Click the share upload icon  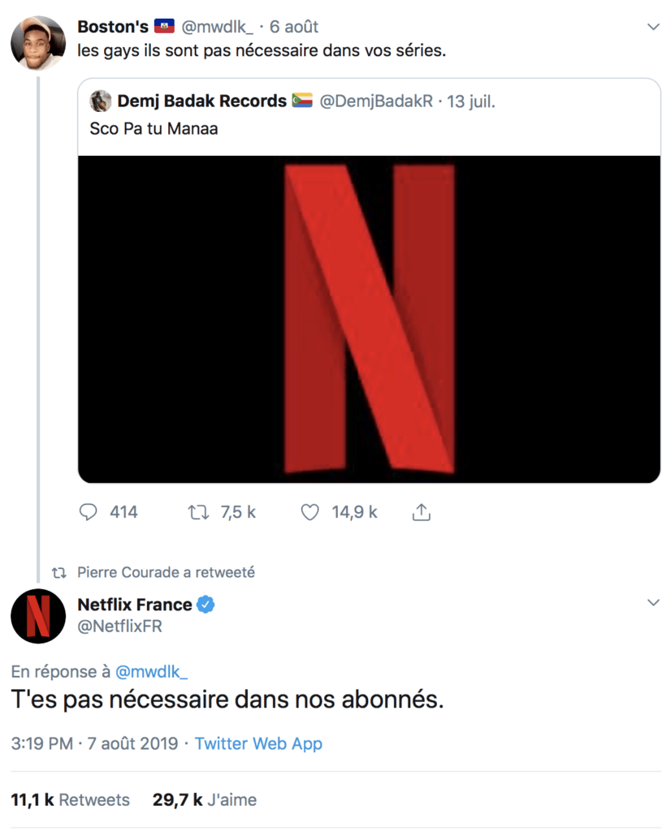[x=421, y=512]
